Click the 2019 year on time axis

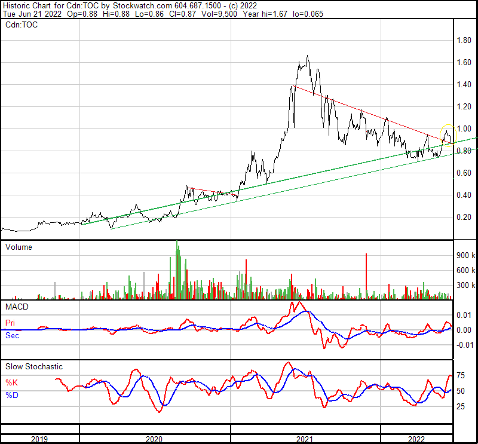tap(39, 439)
